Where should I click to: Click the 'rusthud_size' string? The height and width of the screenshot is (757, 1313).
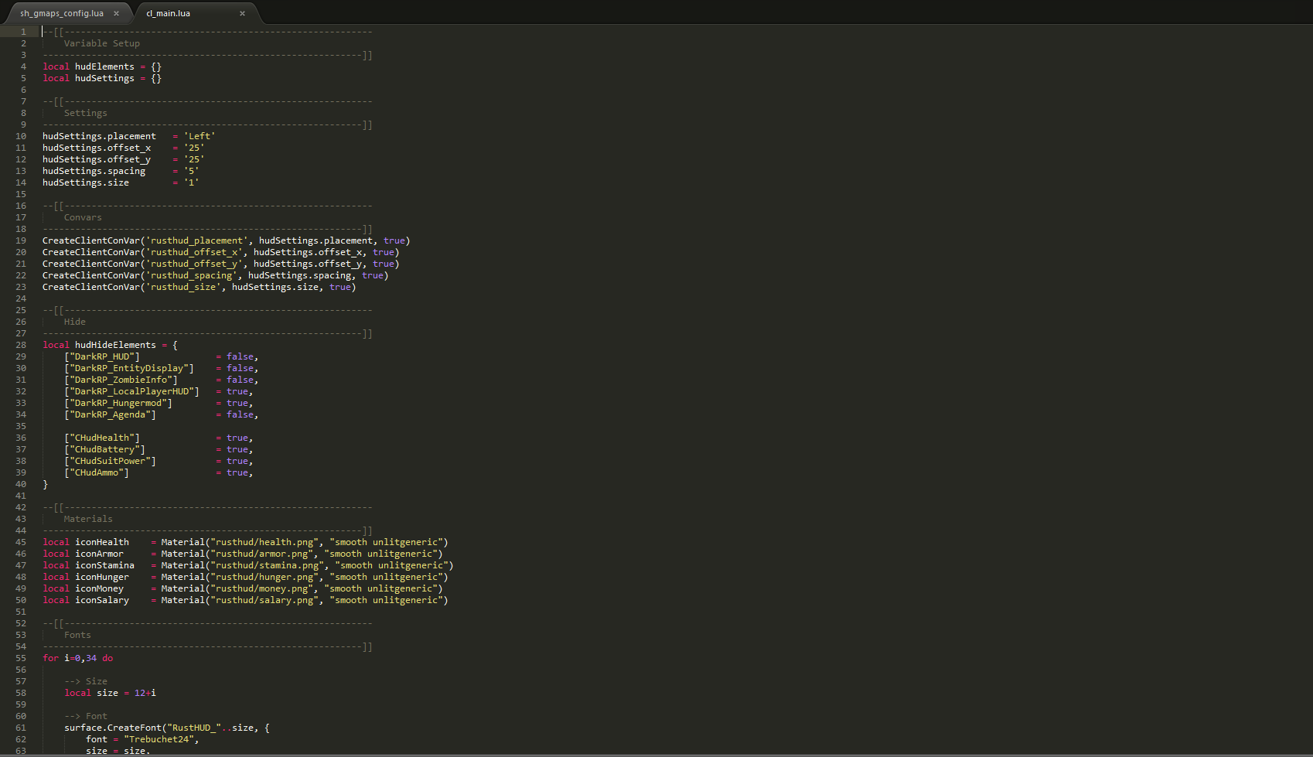(x=183, y=287)
